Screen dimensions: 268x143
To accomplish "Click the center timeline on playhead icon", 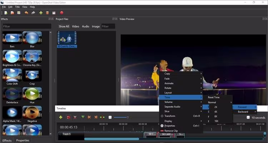I will tap(102, 117).
